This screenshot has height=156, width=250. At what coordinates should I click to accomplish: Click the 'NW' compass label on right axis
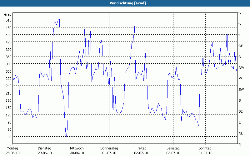click(241, 68)
